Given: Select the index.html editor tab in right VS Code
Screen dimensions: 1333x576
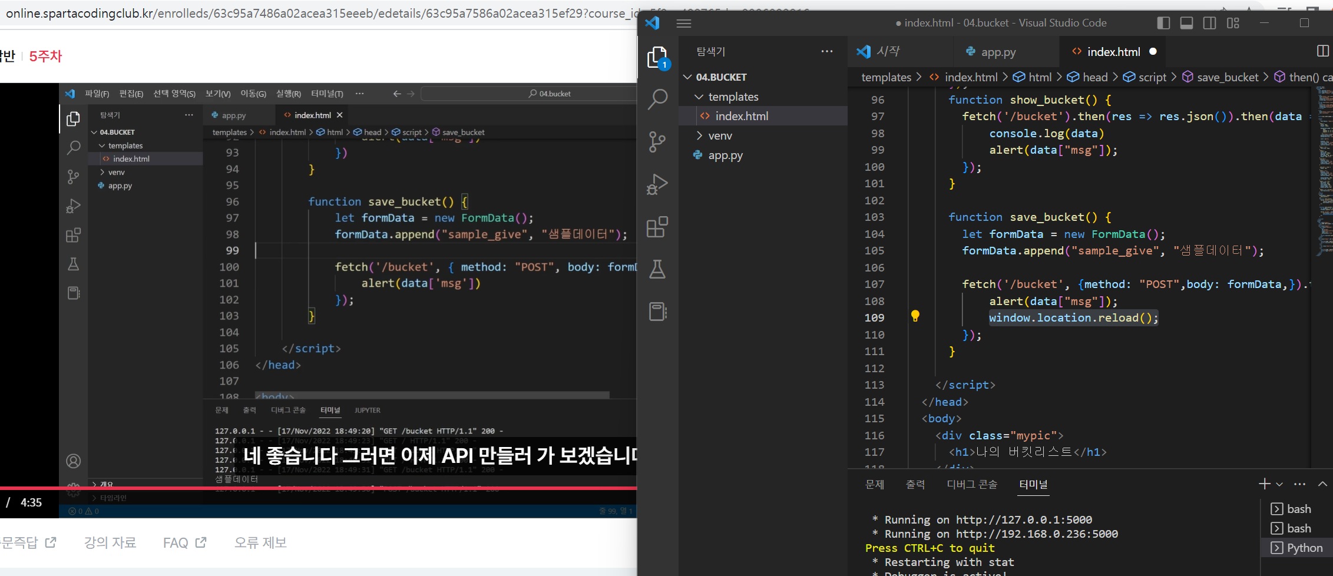Looking at the screenshot, I should coord(1113,52).
